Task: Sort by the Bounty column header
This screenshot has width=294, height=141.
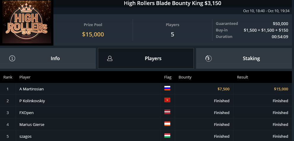Action: [185, 77]
